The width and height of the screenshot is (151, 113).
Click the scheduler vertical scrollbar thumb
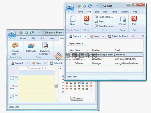click(x=56, y=86)
